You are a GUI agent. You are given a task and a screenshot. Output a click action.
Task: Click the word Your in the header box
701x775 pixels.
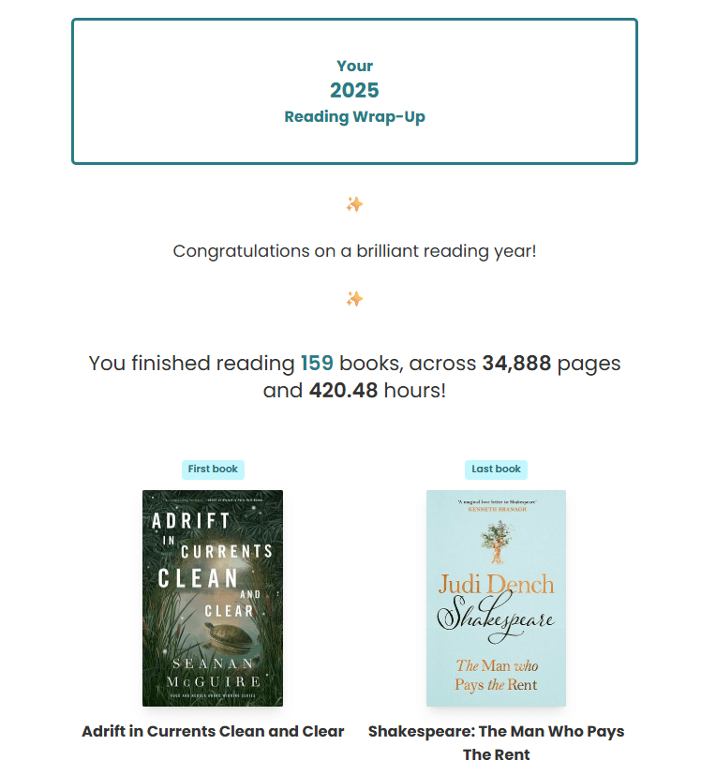pos(354,66)
